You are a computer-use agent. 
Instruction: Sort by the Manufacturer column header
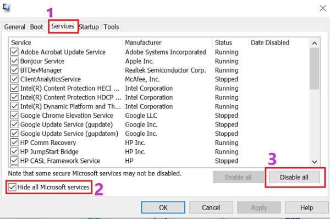168,42
